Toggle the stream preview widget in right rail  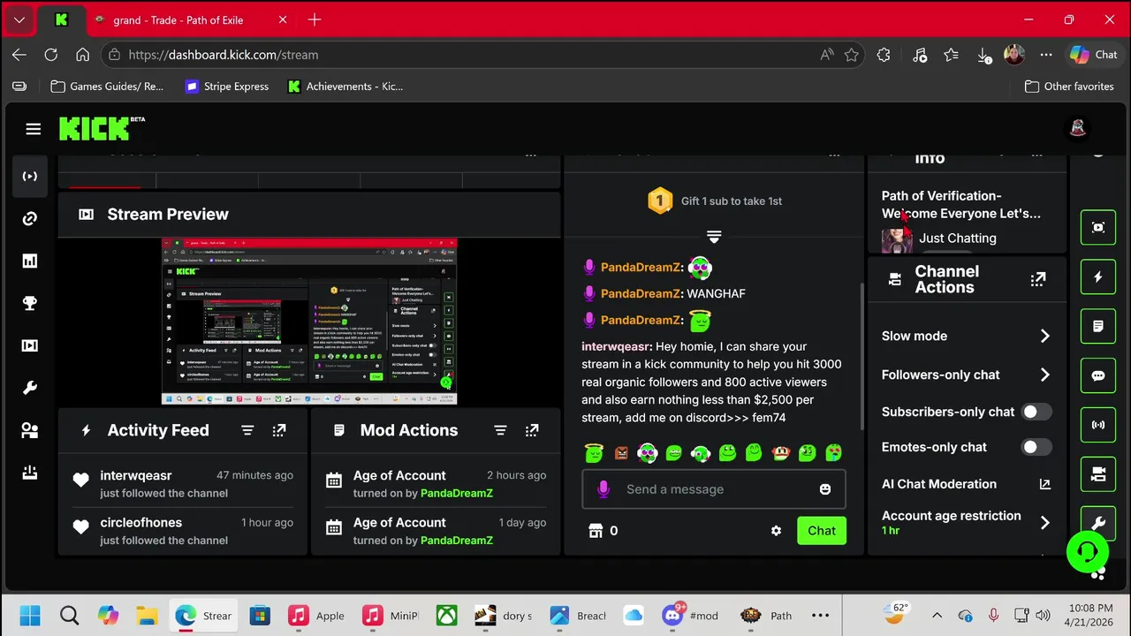1098,227
